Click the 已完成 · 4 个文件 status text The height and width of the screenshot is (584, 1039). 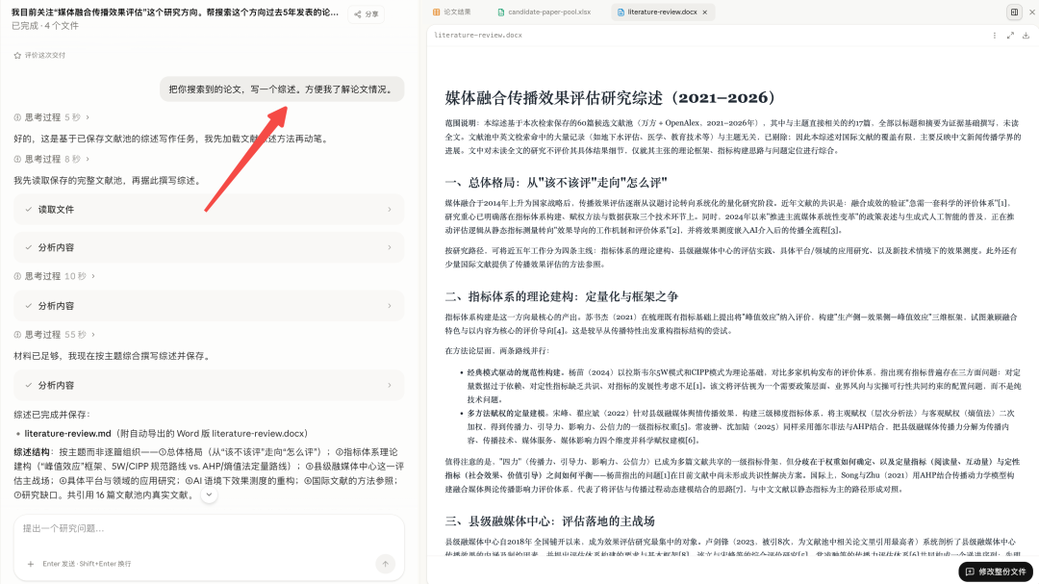[45, 26]
